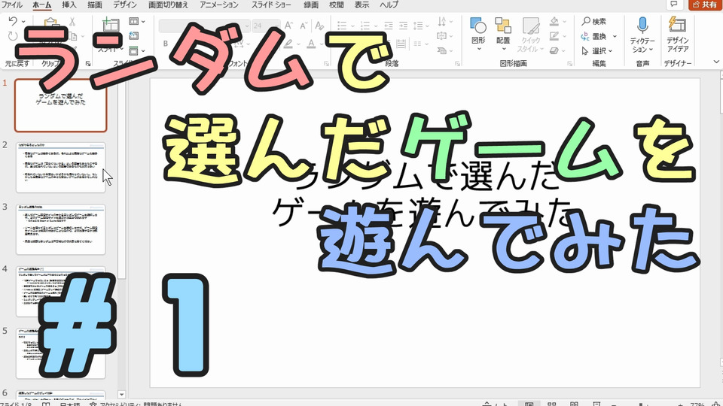
Task: Switch to the 校閲 tab
Action: coord(336,5)
